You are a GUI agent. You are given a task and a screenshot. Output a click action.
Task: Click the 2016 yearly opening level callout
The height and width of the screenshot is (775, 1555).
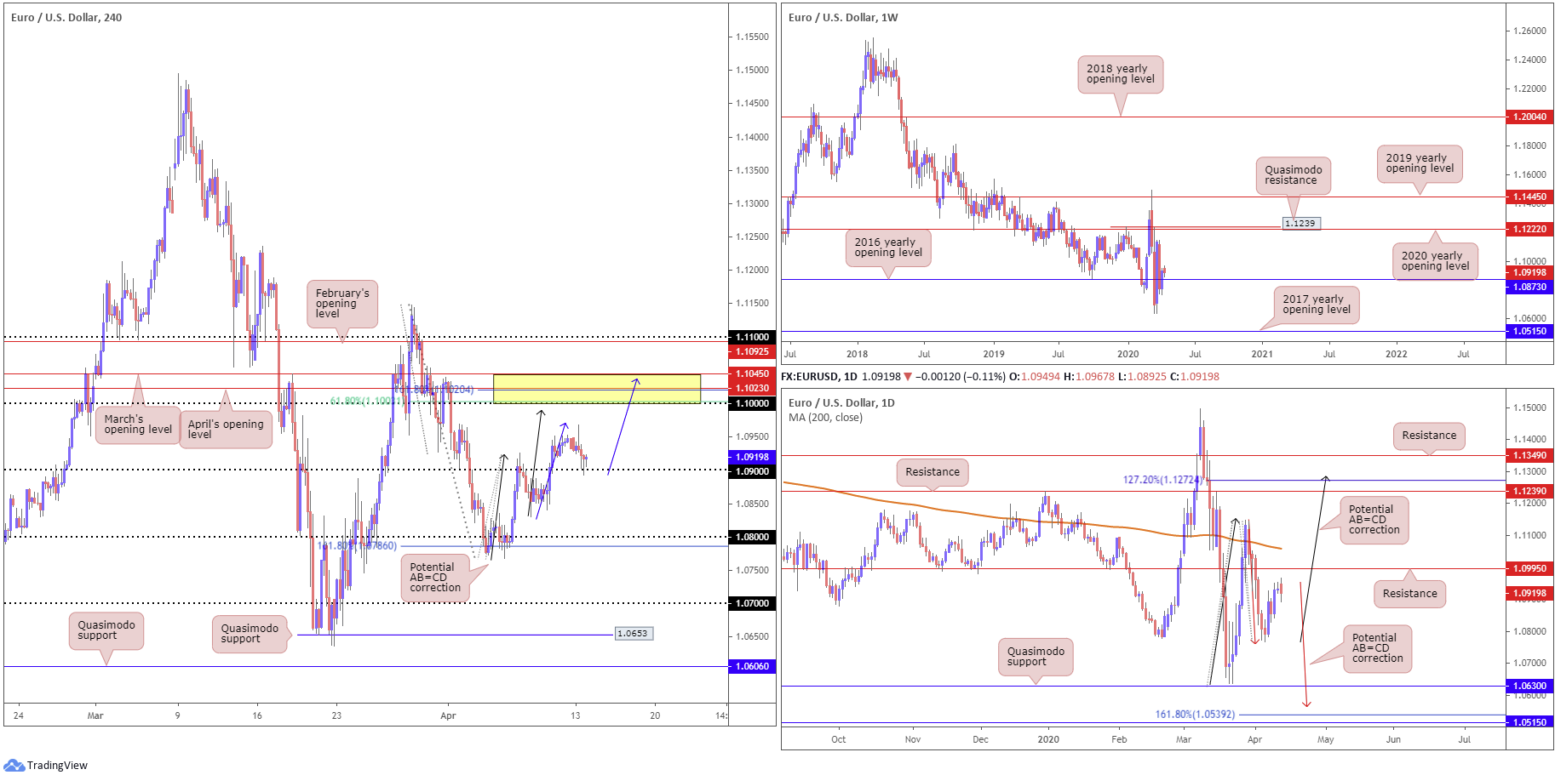pos(888,248)
